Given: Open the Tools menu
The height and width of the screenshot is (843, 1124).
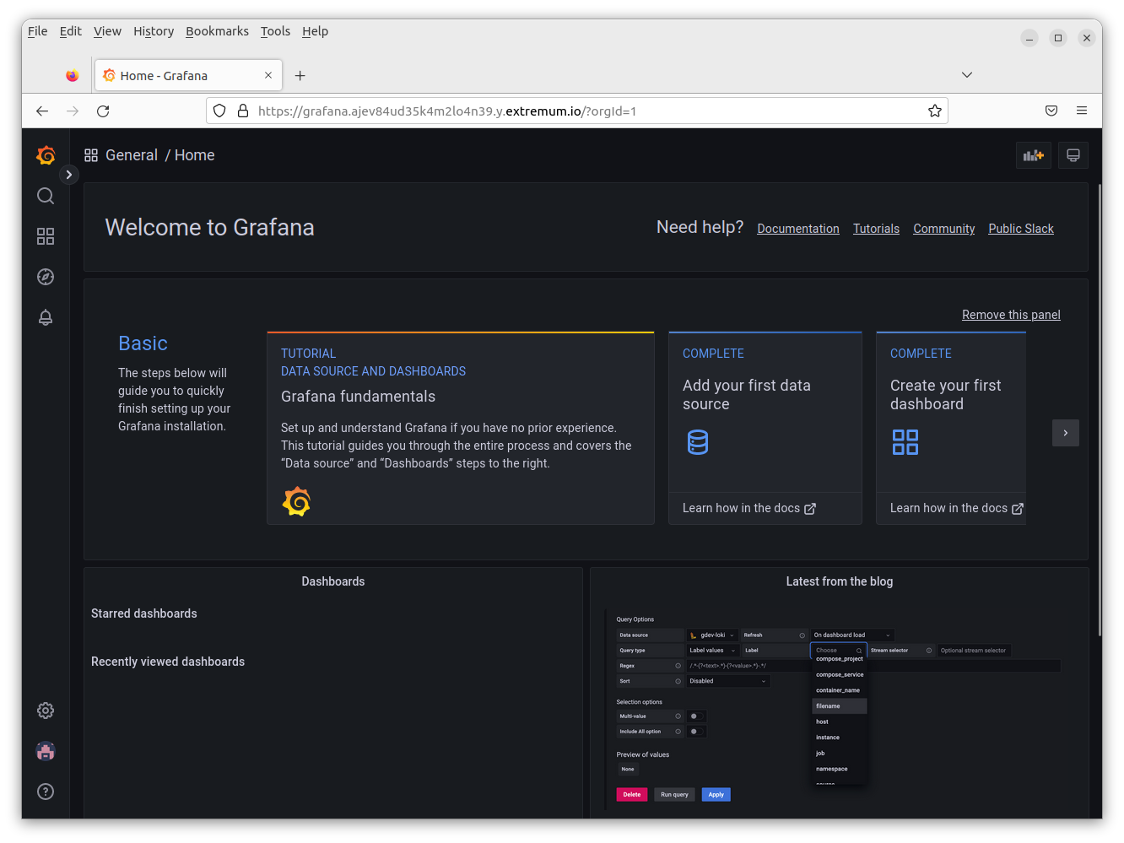Looking at the screenshot, I should pyautogui.click(x=275, y=31).
